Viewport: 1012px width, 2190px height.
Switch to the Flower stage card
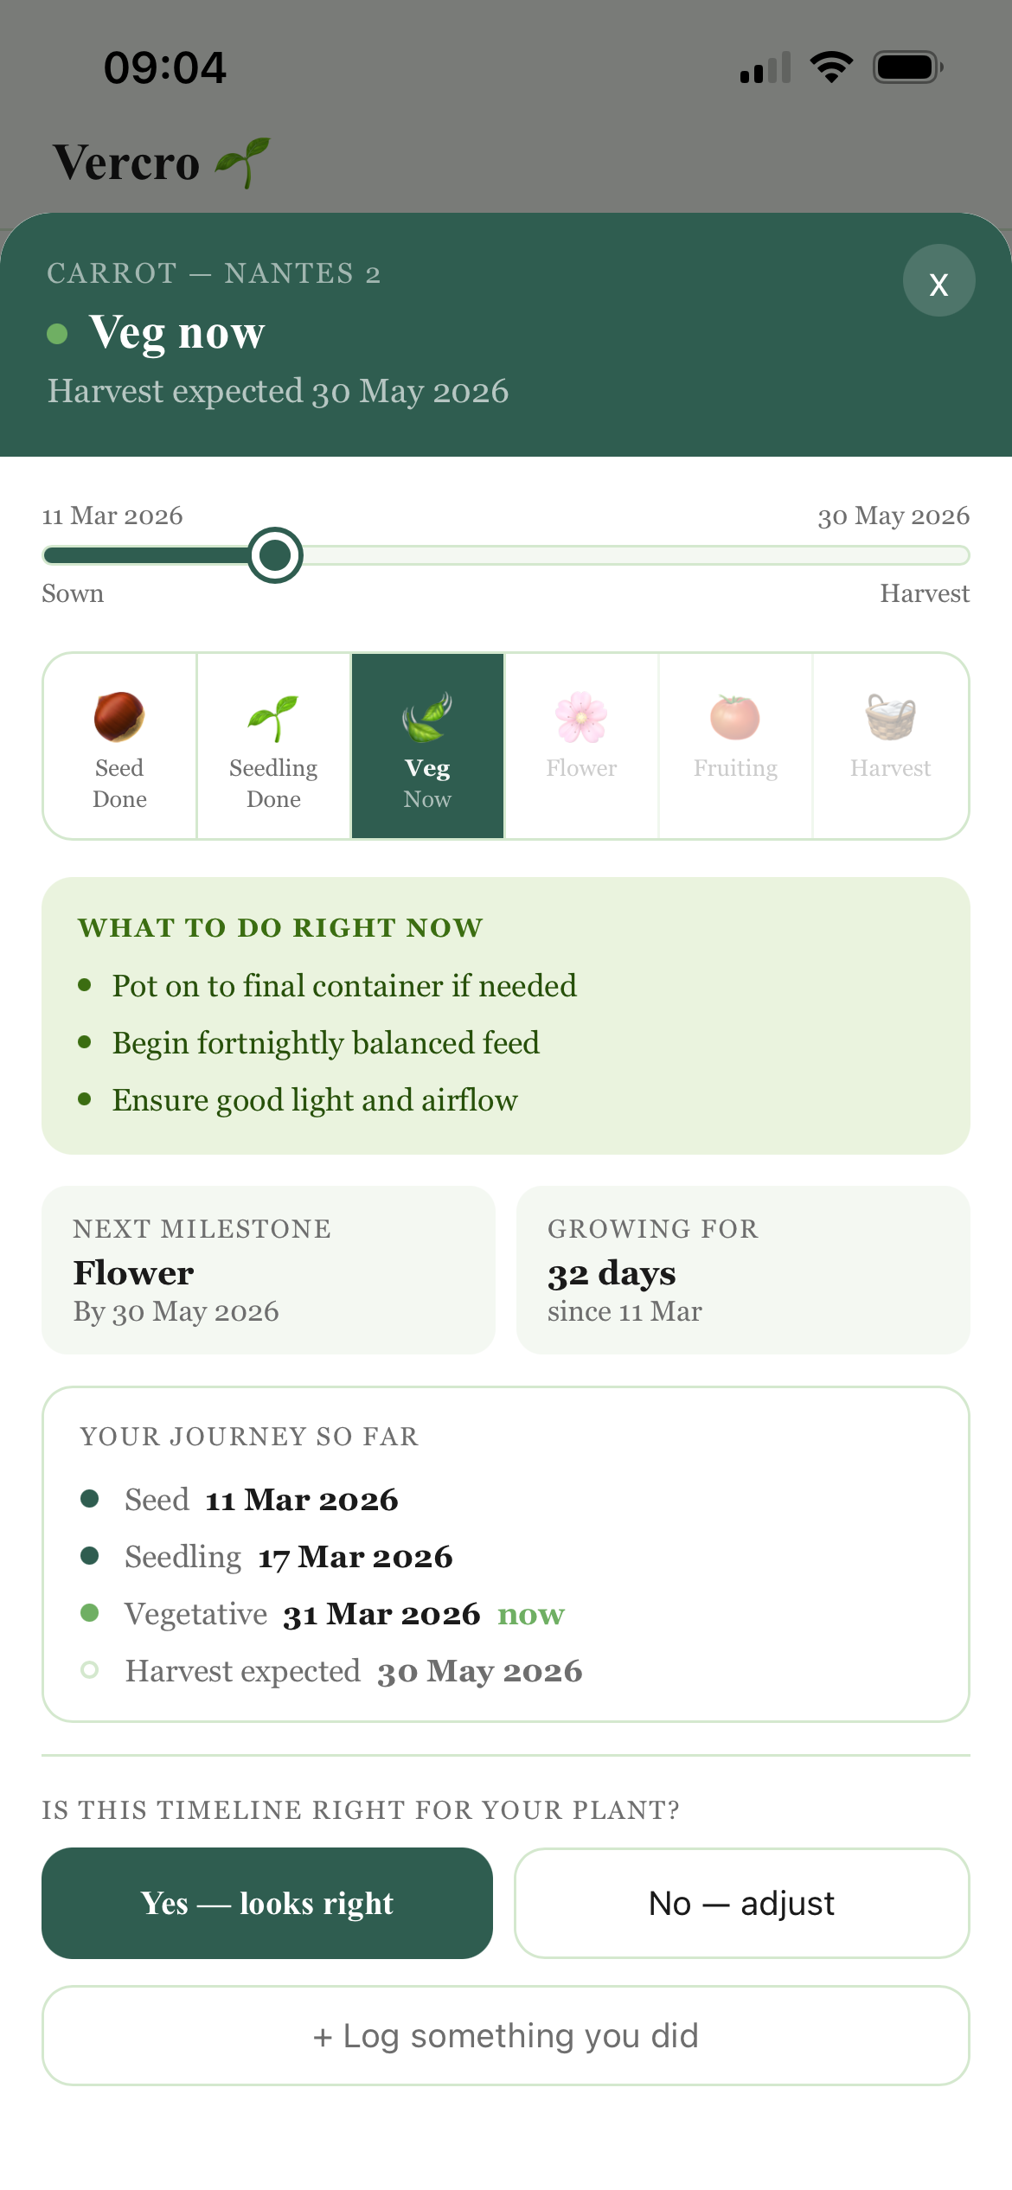coord(581,745)
